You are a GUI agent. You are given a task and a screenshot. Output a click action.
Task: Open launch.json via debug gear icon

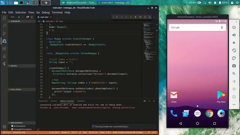27,17
